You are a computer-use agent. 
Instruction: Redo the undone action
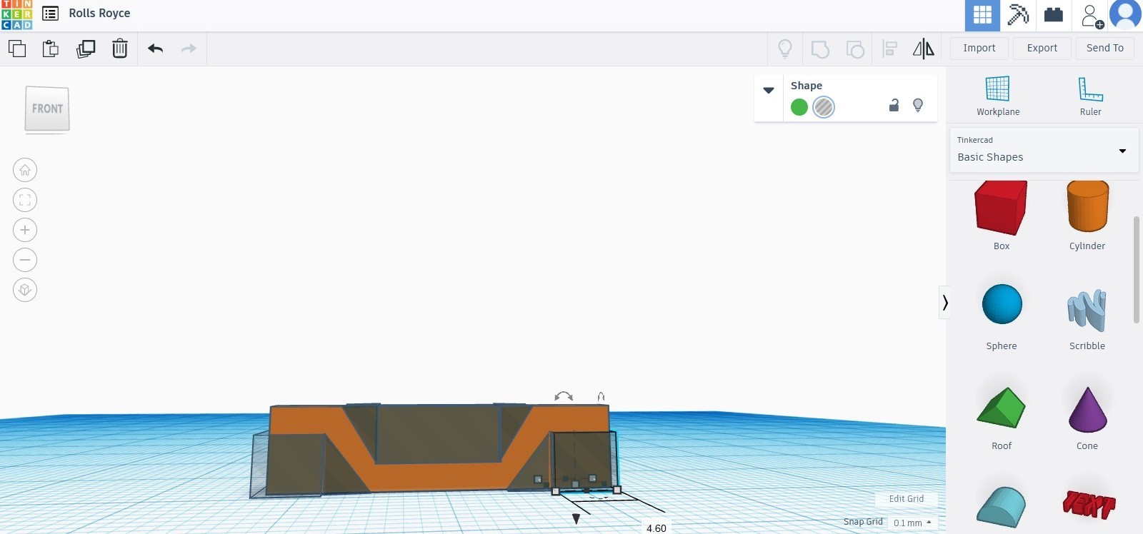(x=189, y=49)
